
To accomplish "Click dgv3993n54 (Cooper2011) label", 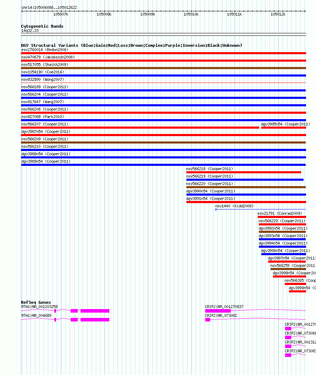I will click(x=283, y=236).
